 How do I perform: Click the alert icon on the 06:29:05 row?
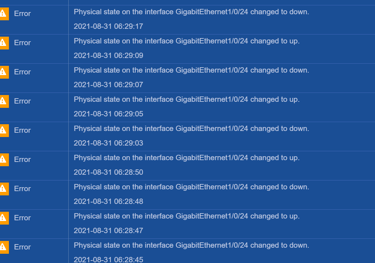(x=4, y=101)
